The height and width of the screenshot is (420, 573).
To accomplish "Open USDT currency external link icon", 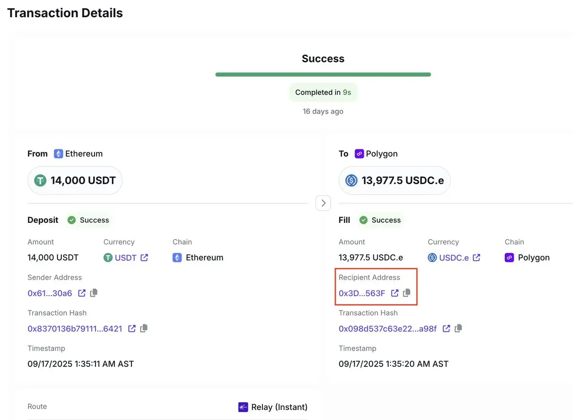I will pyautogui.click(x=144, y=257).
